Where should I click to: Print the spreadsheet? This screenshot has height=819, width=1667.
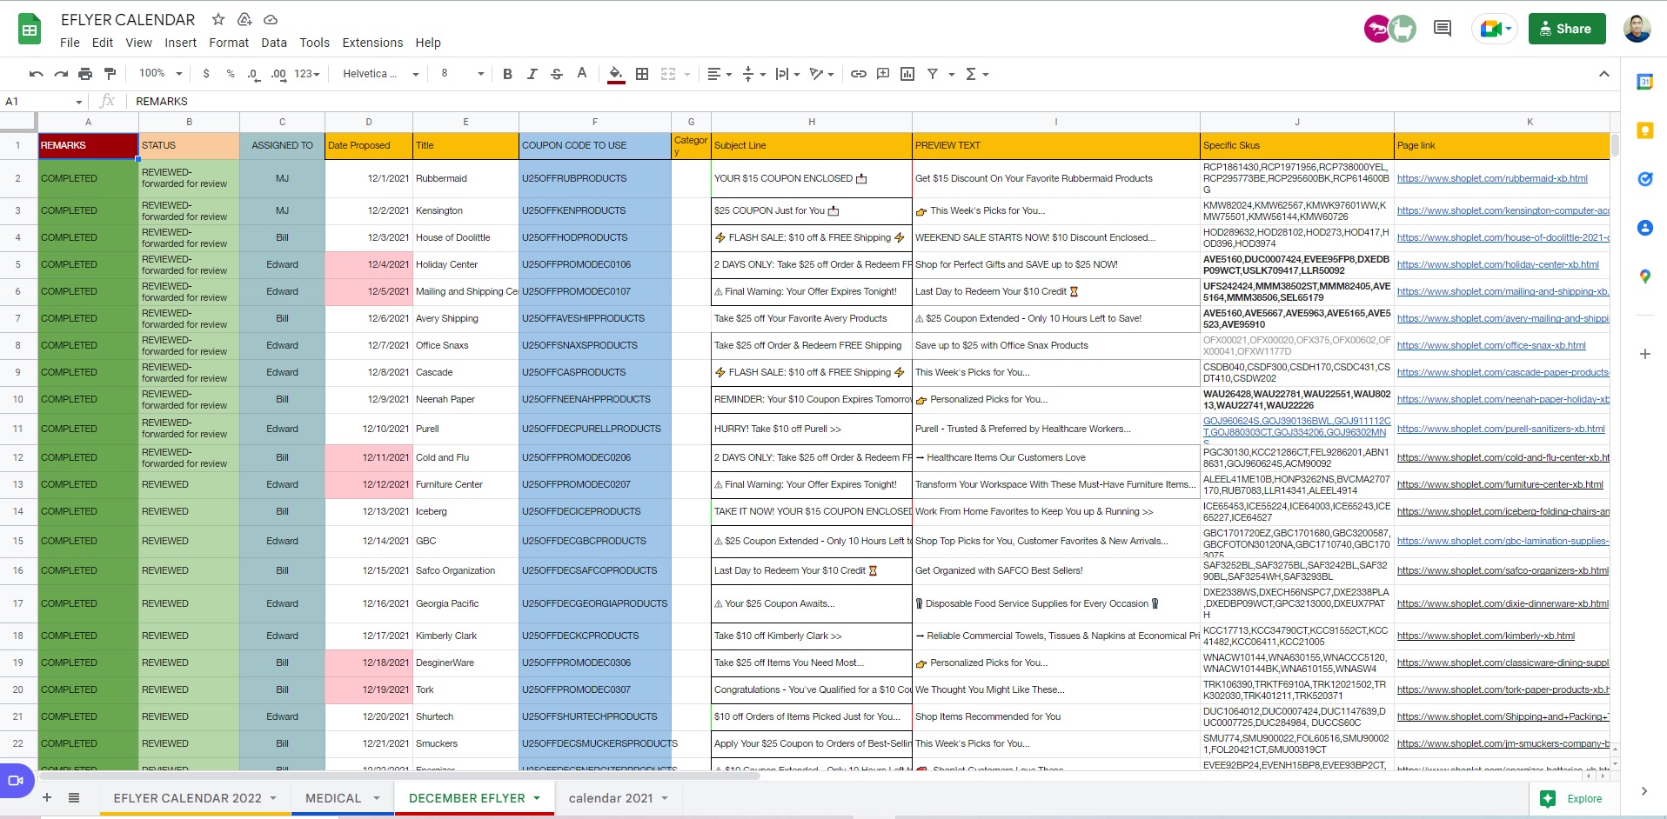point(85,74)
